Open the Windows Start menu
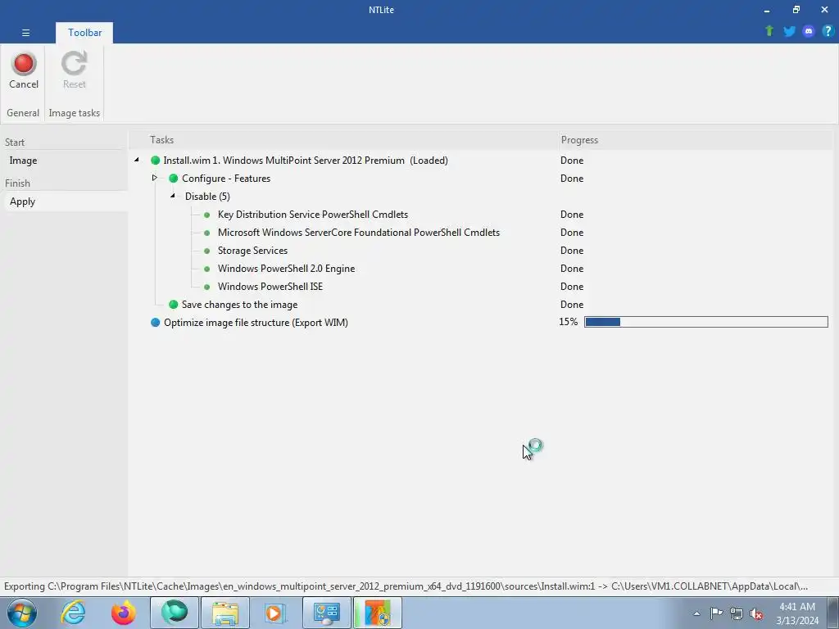The height and width of the screenshot is (629, 839). 21,613
